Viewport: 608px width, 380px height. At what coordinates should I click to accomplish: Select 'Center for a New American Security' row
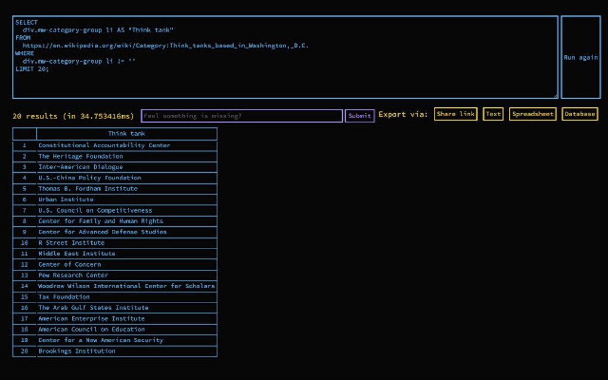[x=115, y=340]
